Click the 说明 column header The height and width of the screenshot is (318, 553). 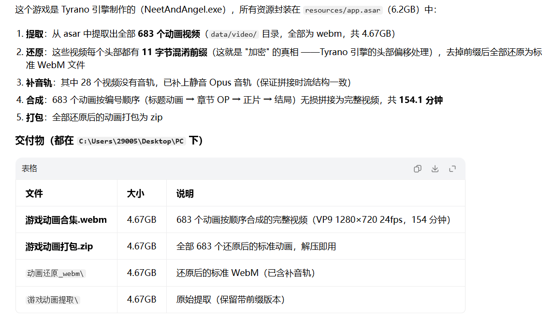click(185, 193)
